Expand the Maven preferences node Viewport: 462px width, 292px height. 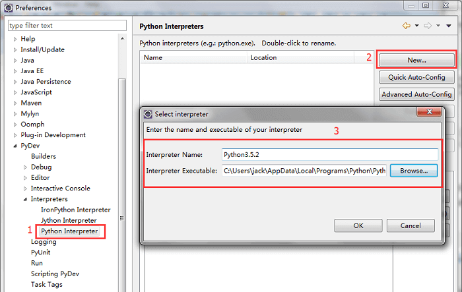pyautogui.click(x=14, y=103)
